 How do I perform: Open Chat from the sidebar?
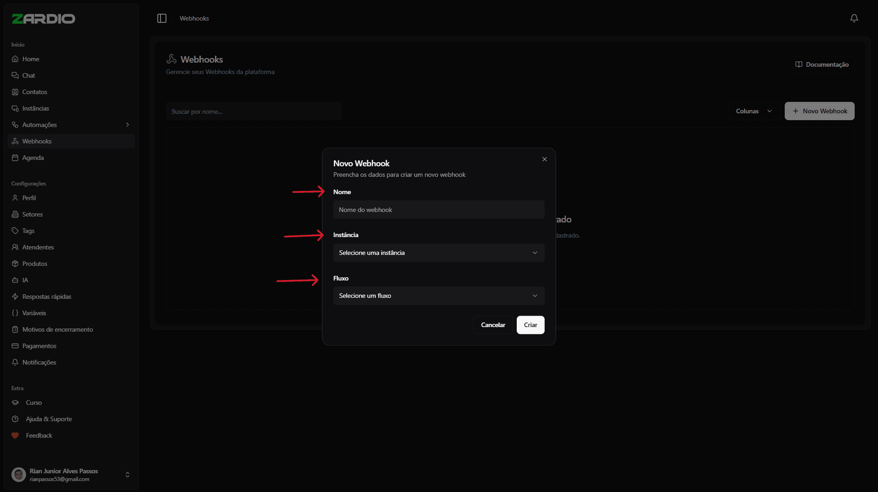pyautogui.click(x=28, y=75)
